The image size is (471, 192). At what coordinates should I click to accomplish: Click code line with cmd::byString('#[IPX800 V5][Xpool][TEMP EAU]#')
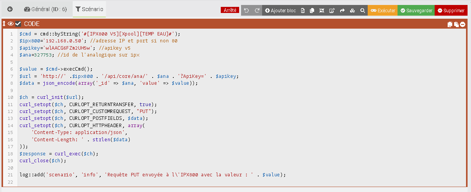(100, 34)
